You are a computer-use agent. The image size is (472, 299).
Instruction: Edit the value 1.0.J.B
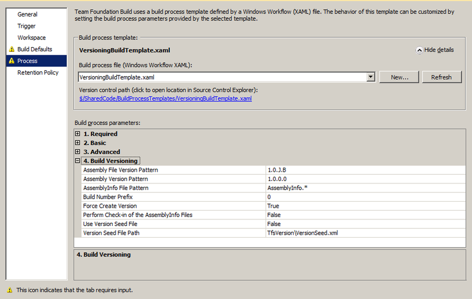pos(365,170)
